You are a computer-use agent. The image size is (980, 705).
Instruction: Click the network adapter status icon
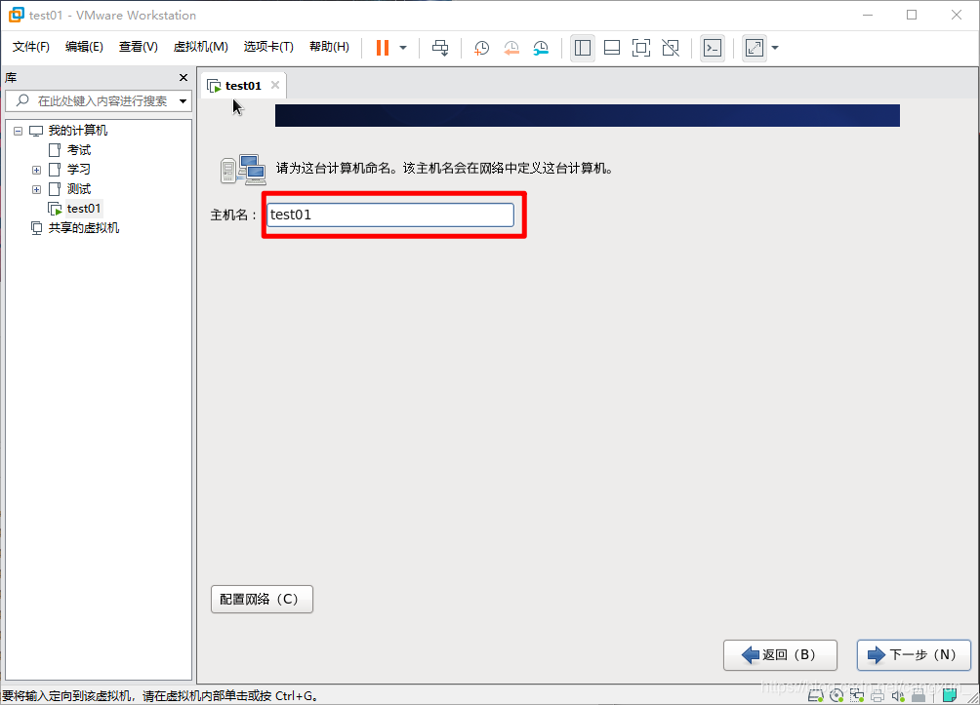[x=857, y=695]
